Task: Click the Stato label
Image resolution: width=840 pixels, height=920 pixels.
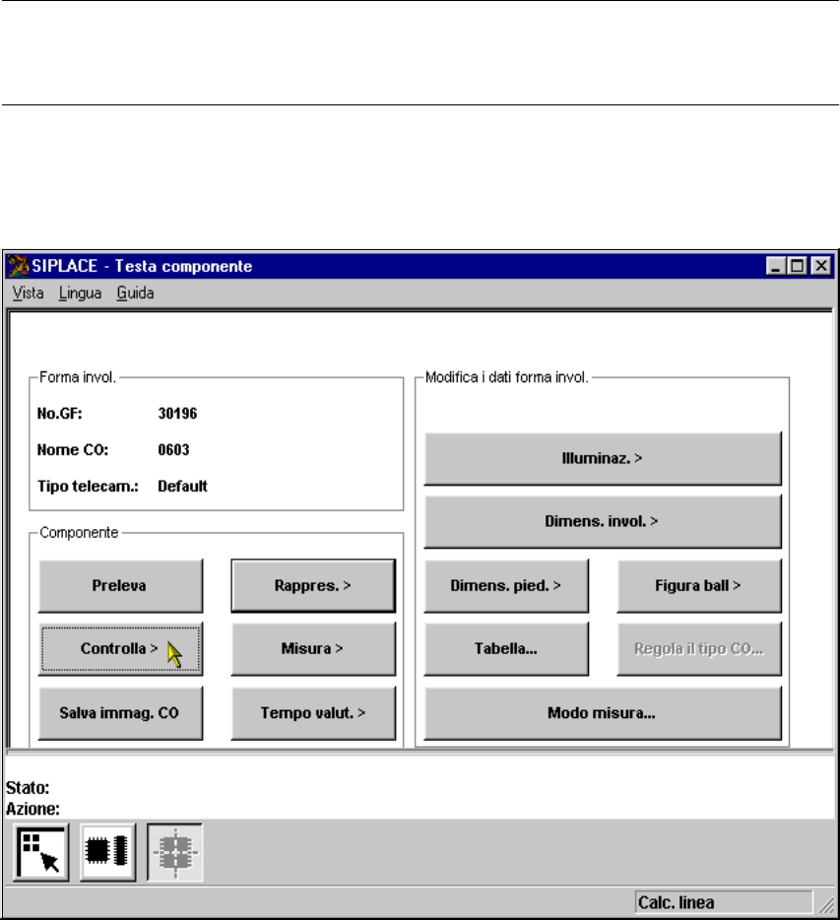Action: (x=28, y=787)
